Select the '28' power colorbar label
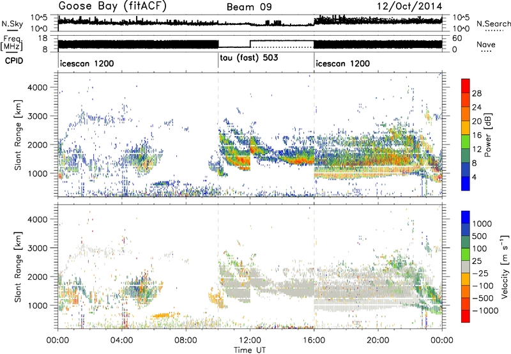This screenshot has height=354, width=511. pyautogui.click(x=477, y=93)
